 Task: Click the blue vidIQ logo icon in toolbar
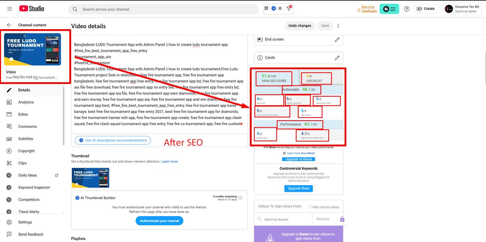coord(274,8)
